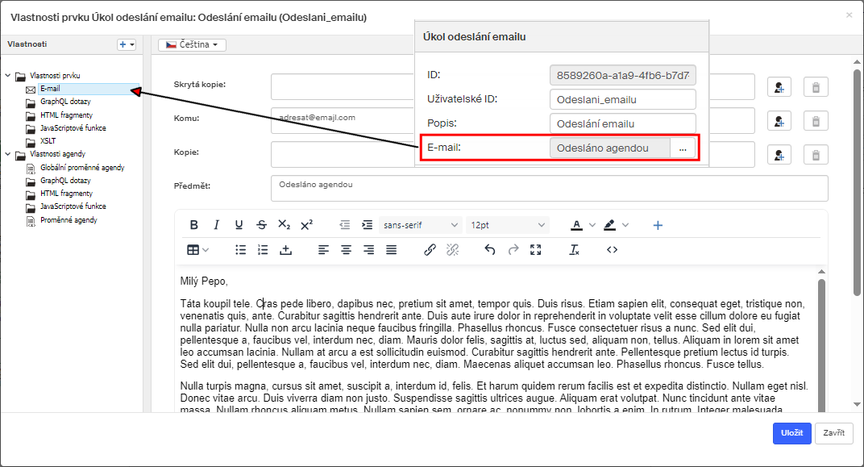Switch editor to fullscreen
The height and width of the screenshot is (467, 864).
[x=536, y=250]
